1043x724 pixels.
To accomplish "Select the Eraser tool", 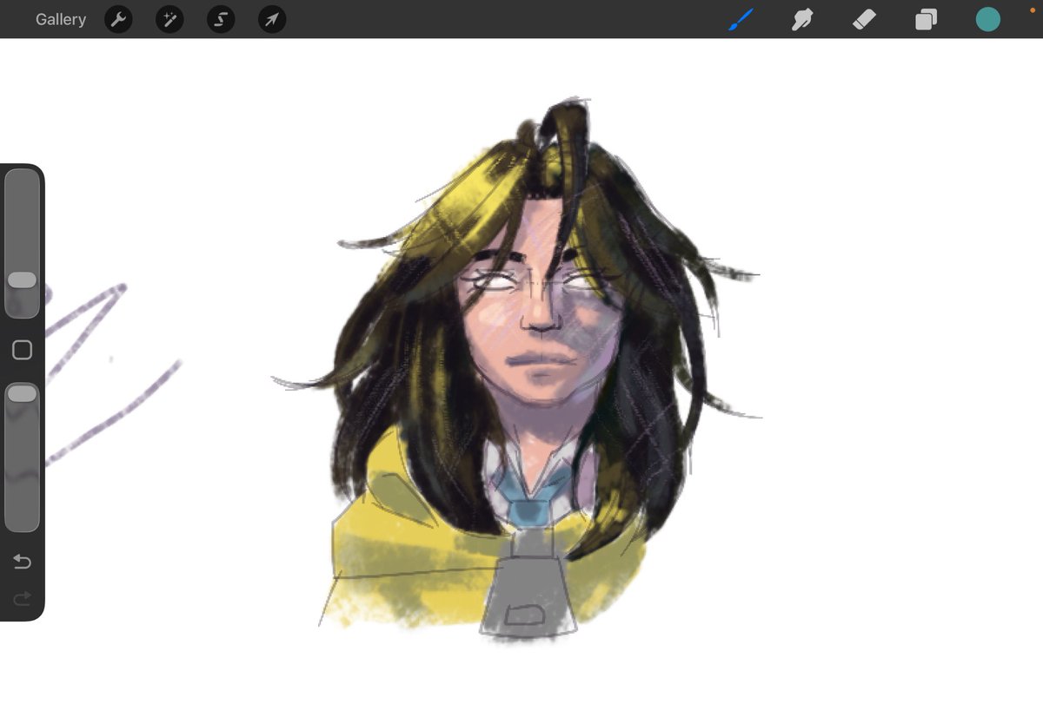I will [864, 19].
